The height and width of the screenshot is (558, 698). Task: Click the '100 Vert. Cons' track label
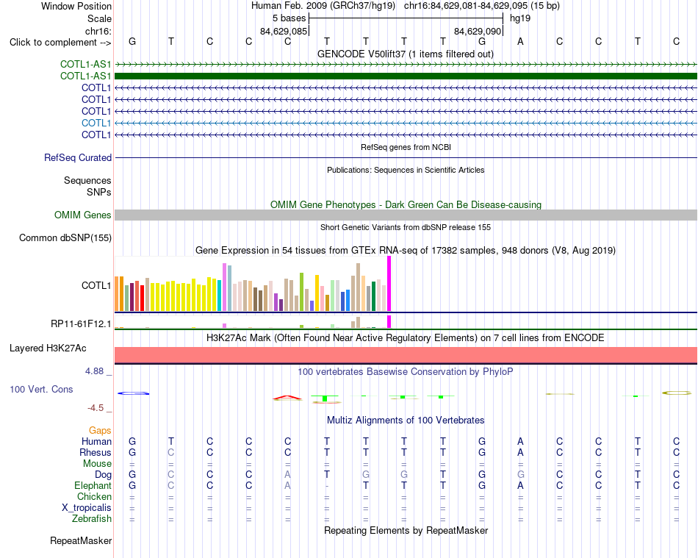41,389
